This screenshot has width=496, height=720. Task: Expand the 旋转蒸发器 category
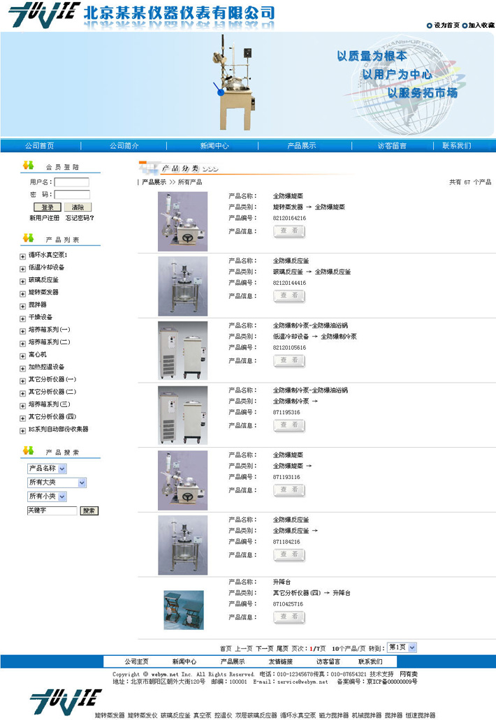point(22,294)
